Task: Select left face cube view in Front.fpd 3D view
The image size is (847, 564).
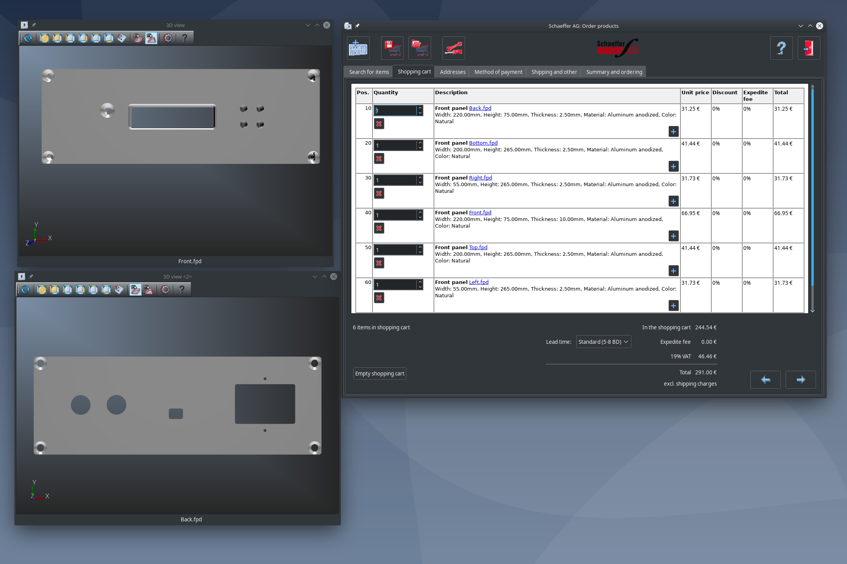Action: coord(70,38)
